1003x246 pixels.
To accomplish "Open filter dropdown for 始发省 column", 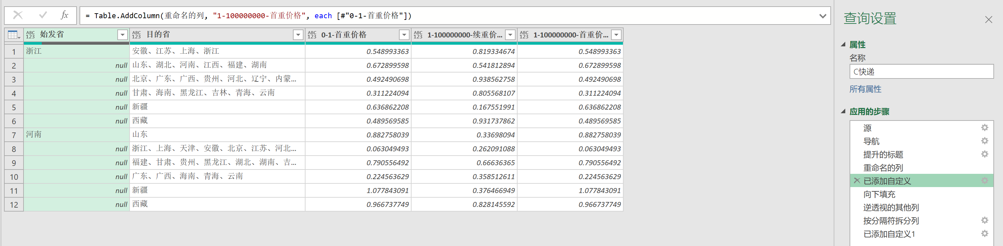I will pos(123,35).
